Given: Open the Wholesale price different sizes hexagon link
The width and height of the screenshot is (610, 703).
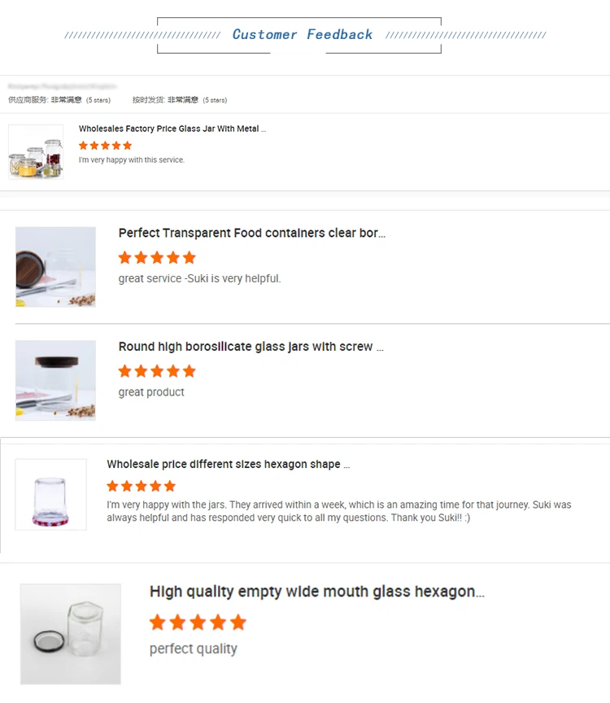Looking at the screenshot, I should coord(228,465).
